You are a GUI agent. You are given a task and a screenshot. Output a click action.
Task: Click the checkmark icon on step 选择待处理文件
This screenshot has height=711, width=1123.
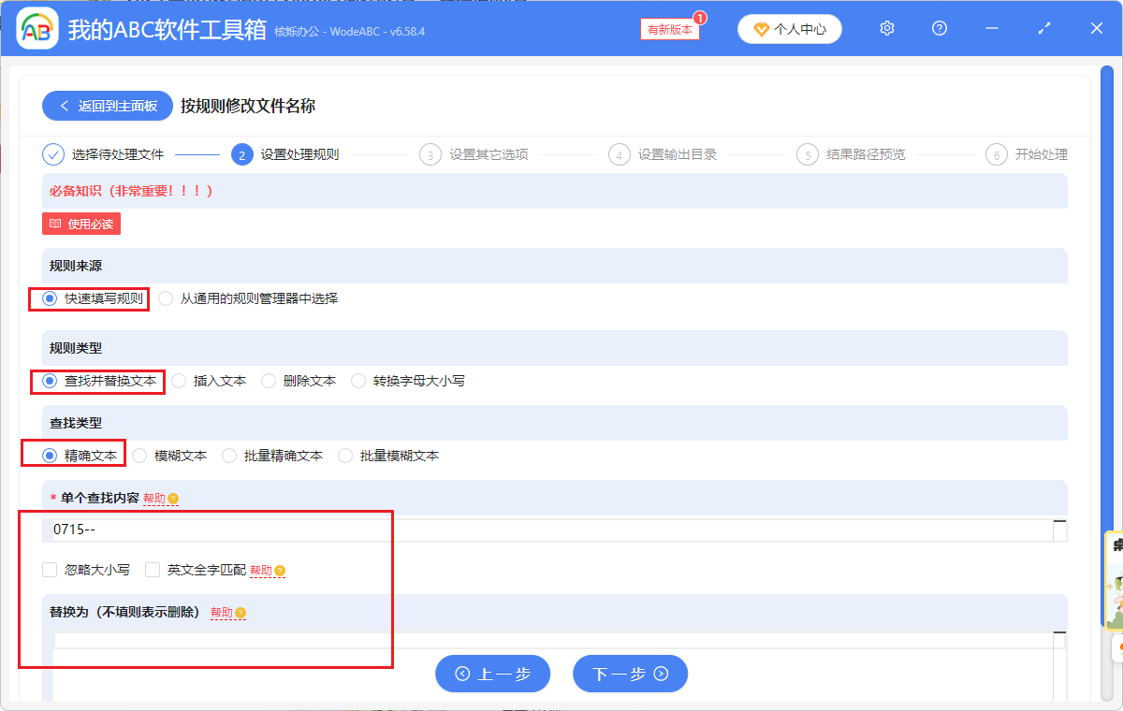coord(53,154)
